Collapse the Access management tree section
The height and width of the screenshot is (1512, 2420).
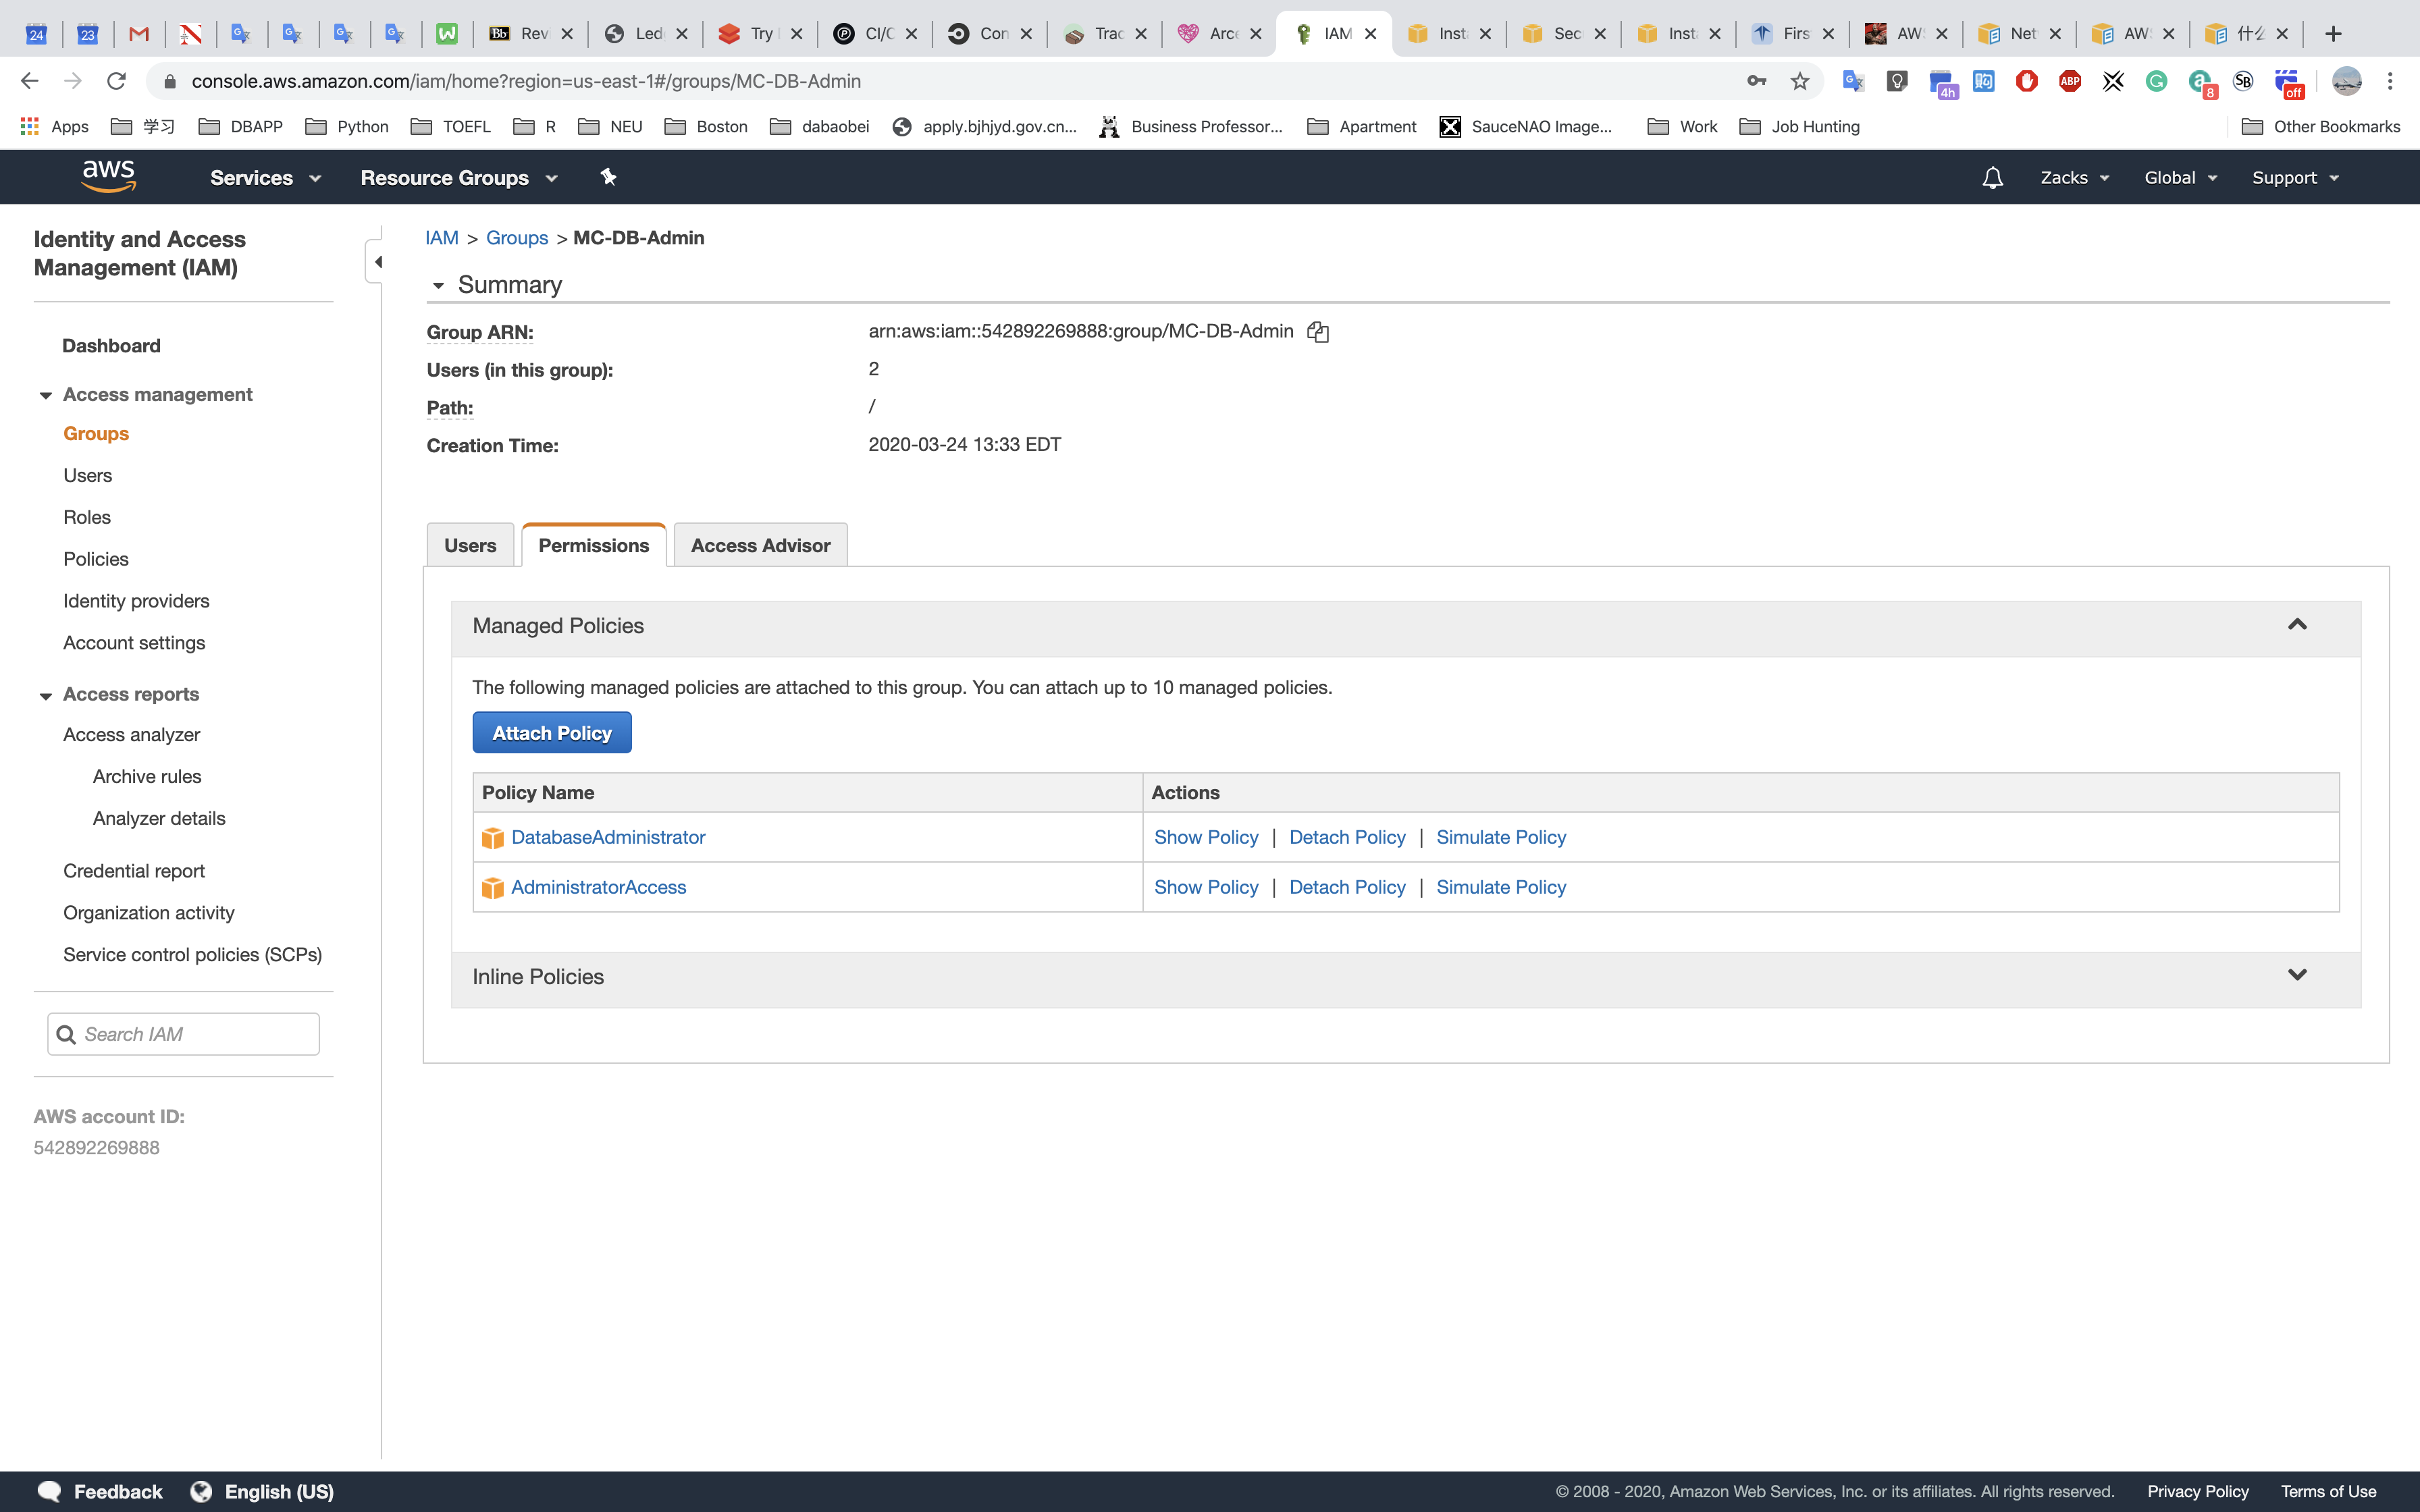pyautogui.click(x=46, y=395)
